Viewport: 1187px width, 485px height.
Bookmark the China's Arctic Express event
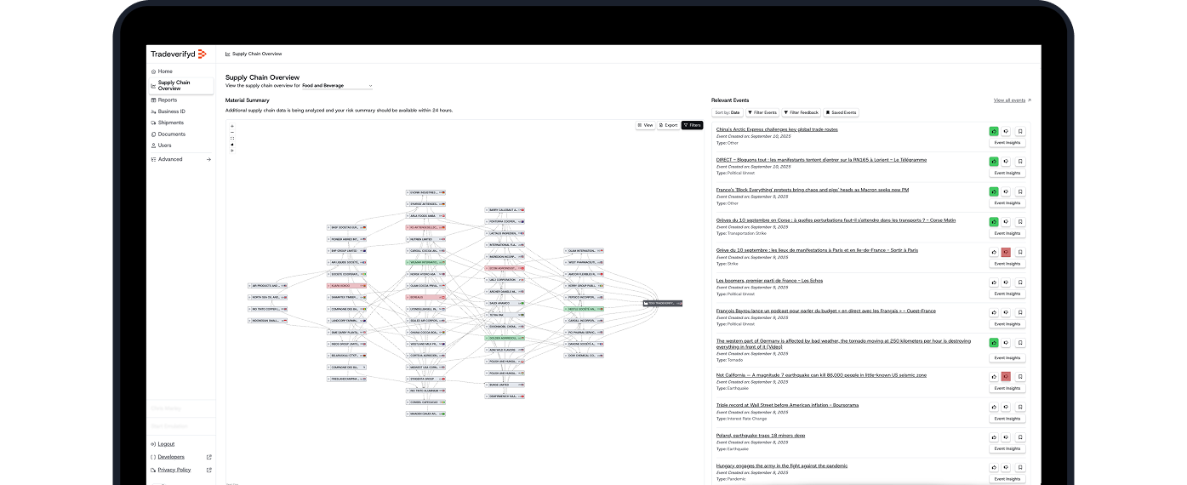1020,131
